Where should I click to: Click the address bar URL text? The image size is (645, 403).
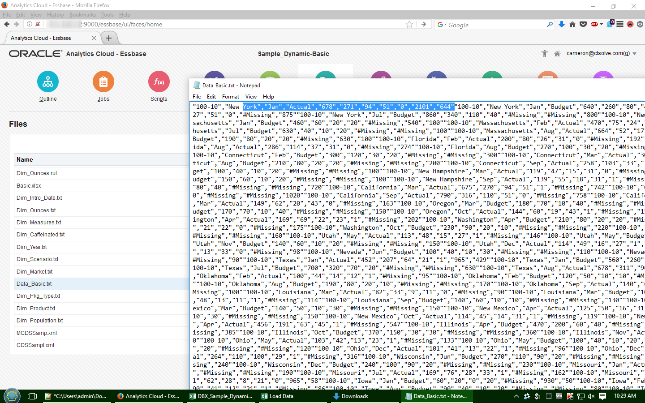[121, 24]
